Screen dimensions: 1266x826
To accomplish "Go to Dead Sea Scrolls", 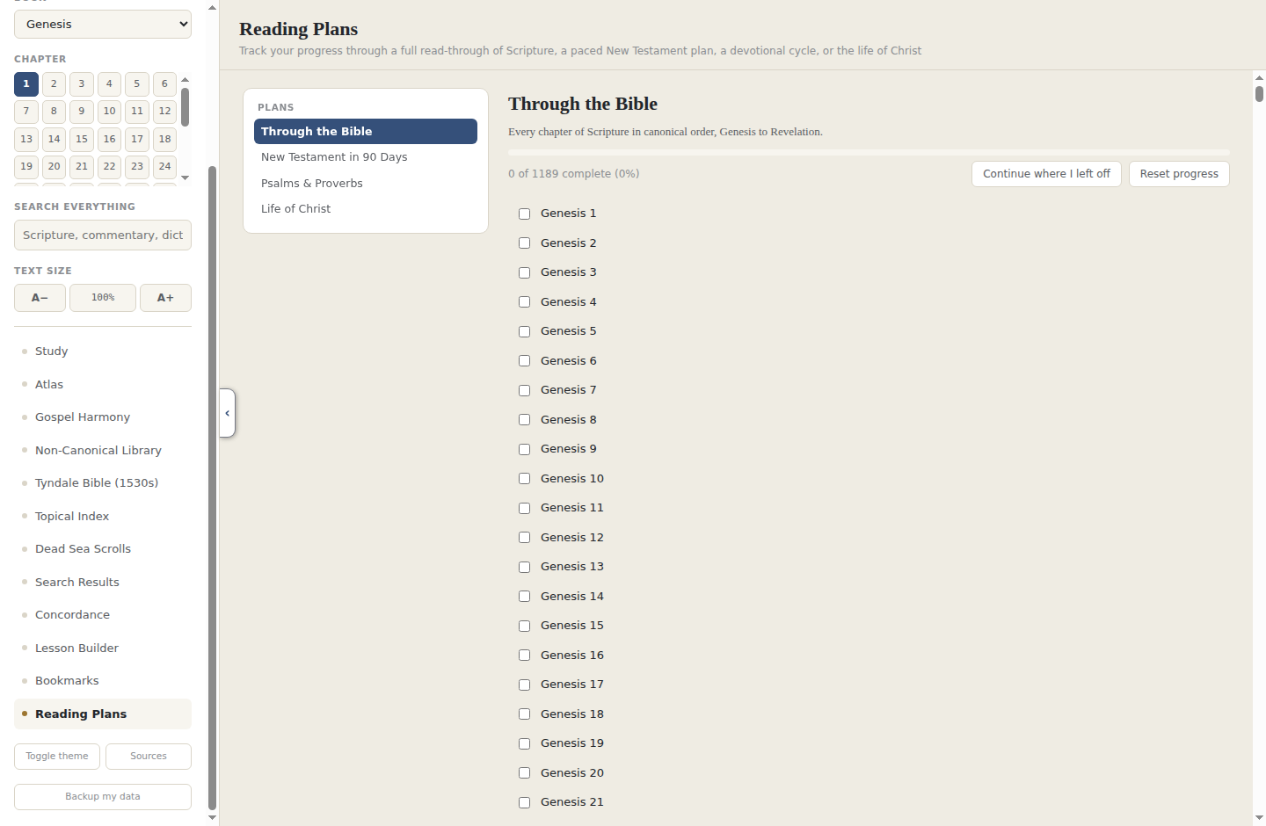I will pos(103,549).
